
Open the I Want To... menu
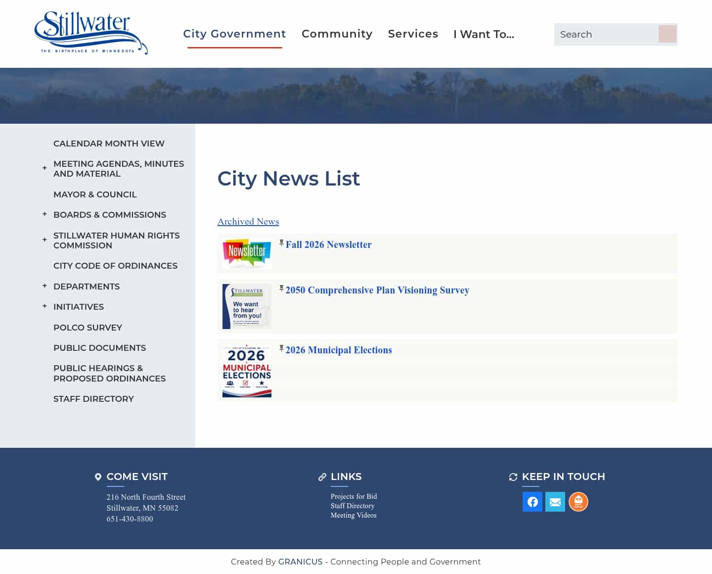pos(484,34)
